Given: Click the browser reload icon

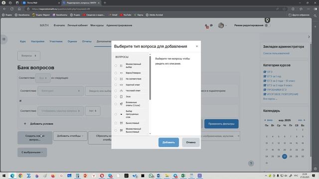Looking at the screenshot, I should coord(12,9).
